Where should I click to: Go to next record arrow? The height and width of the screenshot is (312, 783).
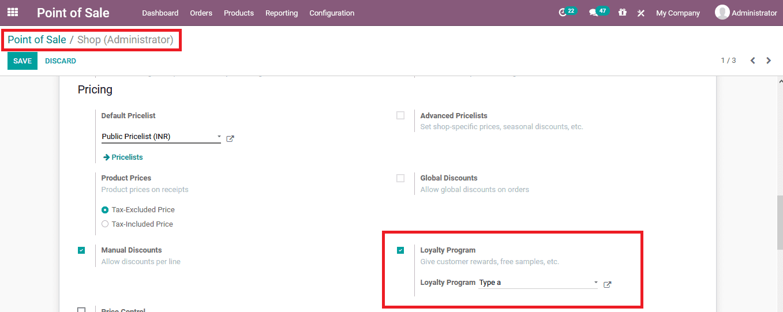click(769, 61)
